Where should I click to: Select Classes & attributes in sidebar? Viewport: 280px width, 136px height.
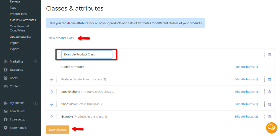click(23, 20)
